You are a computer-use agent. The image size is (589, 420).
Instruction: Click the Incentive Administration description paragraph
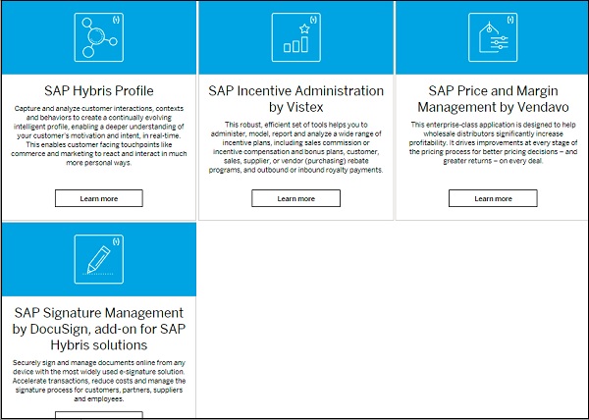[295, 147]
